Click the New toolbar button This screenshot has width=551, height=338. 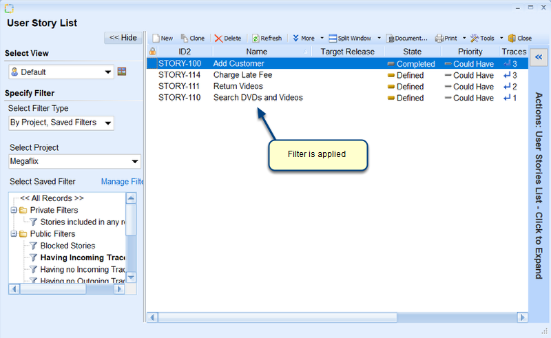pos(162,39)
